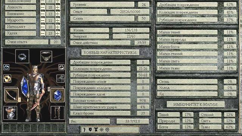The image size is (242, 136).
Task: Click the Колющее повреждение value 15-26
Action: [143, 69]
